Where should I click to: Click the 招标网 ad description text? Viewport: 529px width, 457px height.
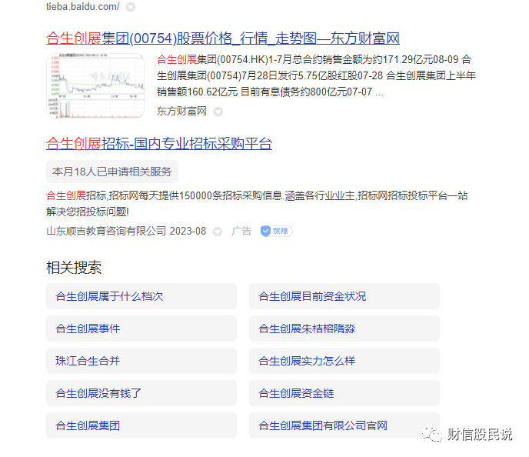(x=257, y=204)
